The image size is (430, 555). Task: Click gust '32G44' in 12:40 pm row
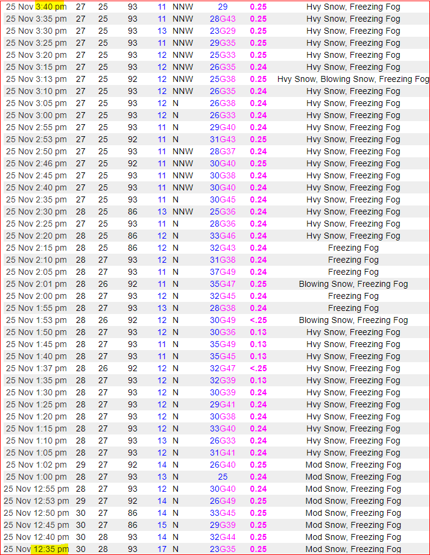tap(223, 537)
